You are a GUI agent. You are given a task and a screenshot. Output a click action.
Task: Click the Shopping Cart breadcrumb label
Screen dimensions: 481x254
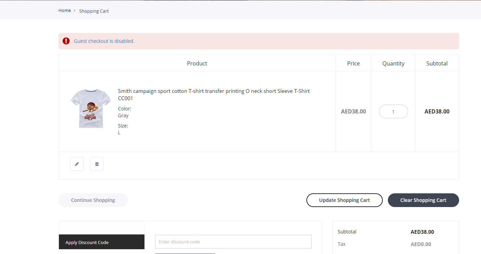tap(94, 11)
